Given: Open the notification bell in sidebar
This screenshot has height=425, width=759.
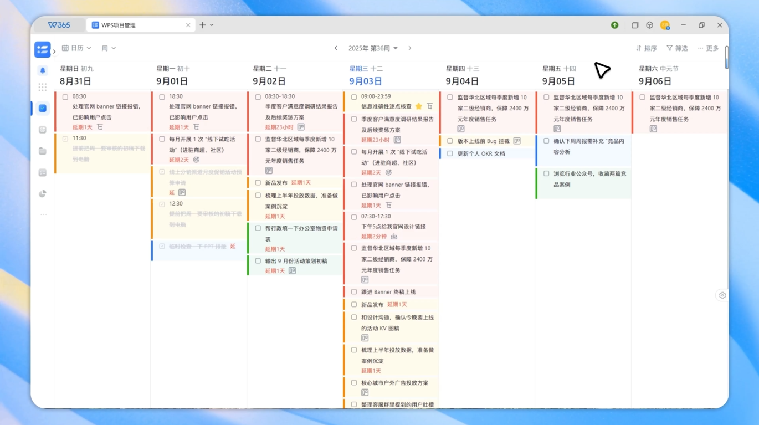Looking at the screenshot, I should (x=43, y=70).
